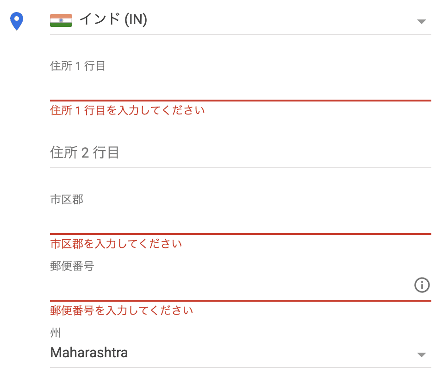
Task: Click the 郵便番号 field label
Action: coord(72,266)
